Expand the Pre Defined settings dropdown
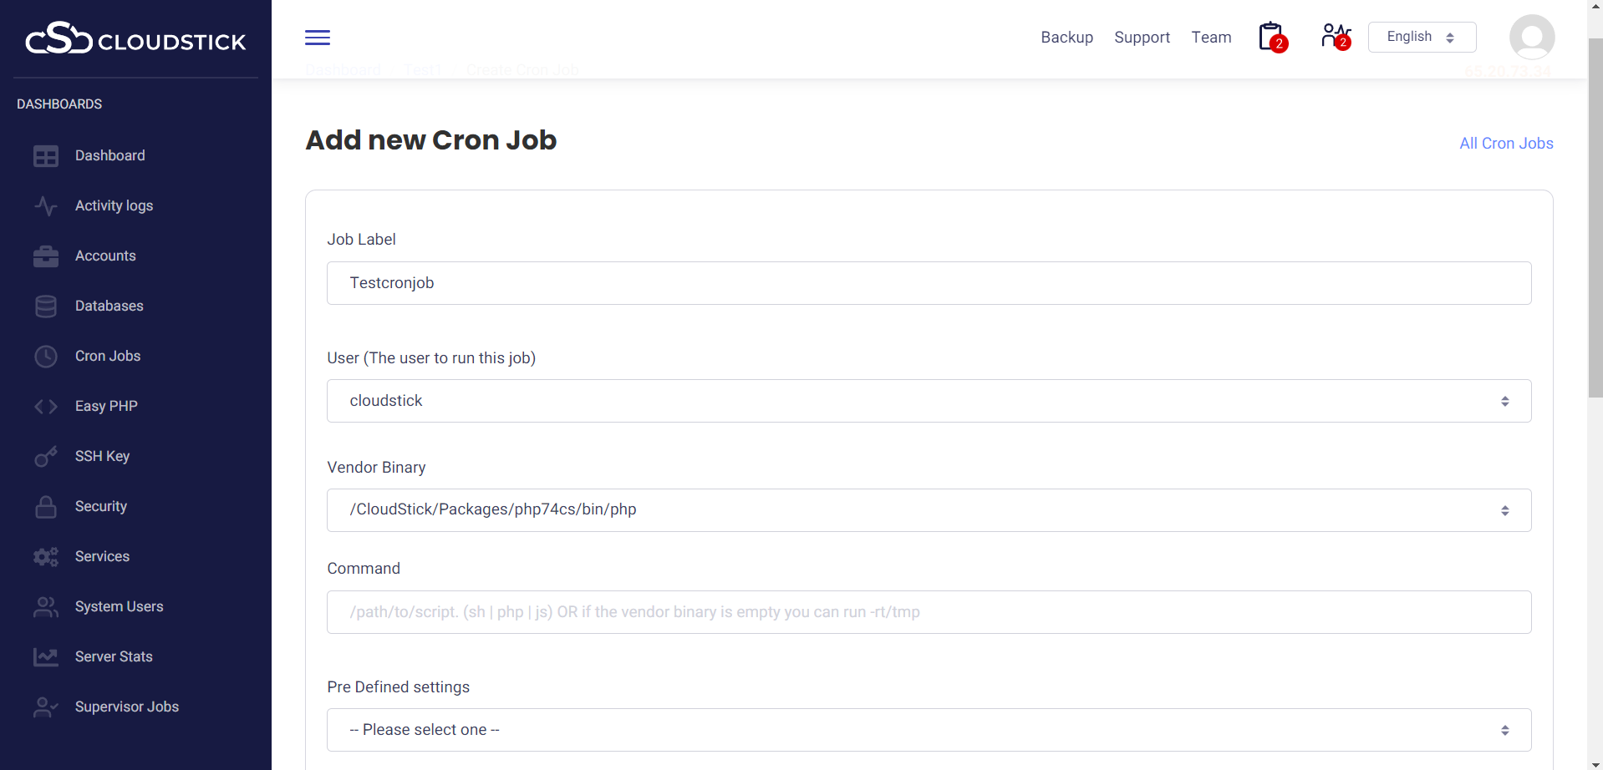The image size is (1603, 770). point(928,730)
